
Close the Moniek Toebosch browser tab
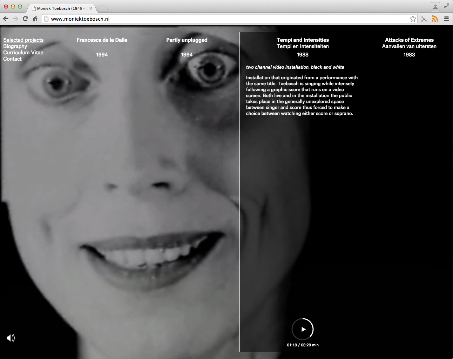pyautogui.click(x=91, y=8)
